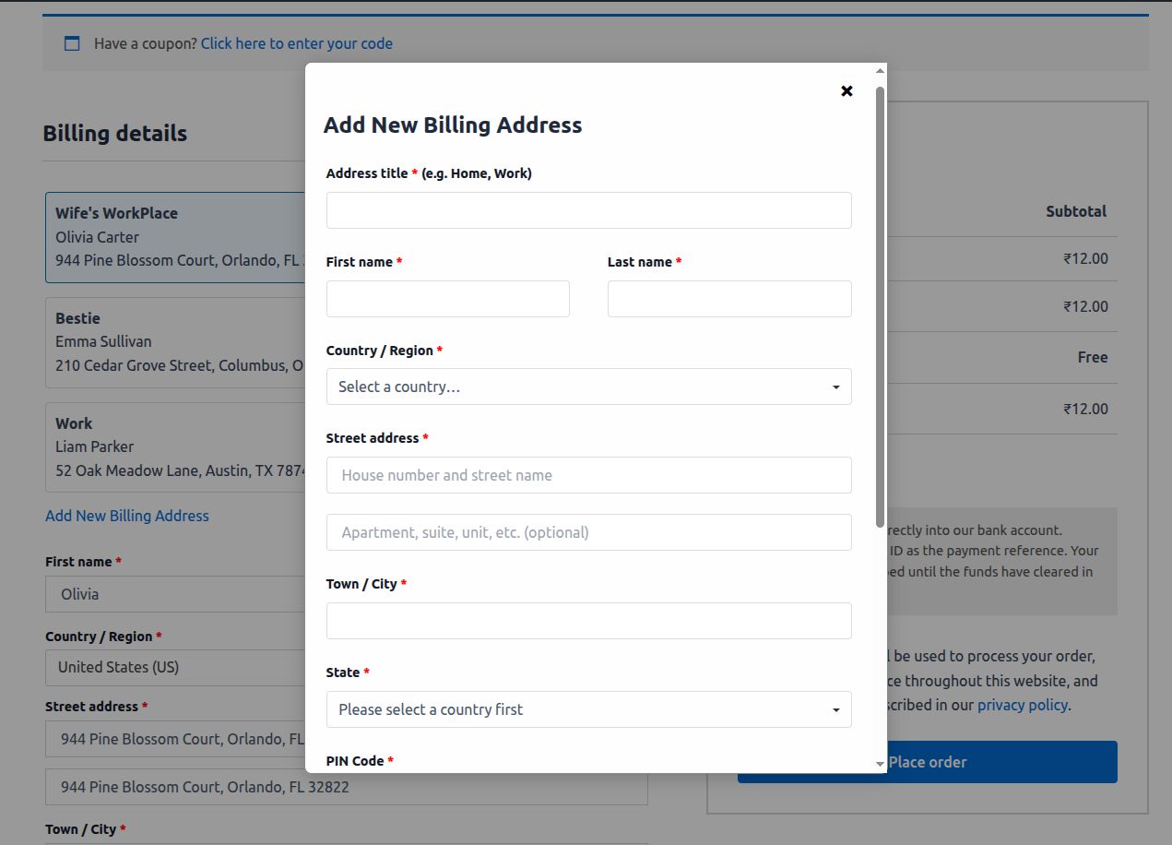Click the coupon checkbox icon
This screenshot has width=1172, height=845.
[72, 42]
